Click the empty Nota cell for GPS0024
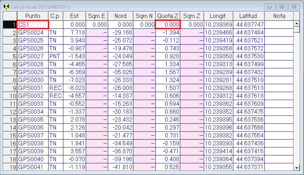Image resolution: width=304 pixels, height=175 pixels. coord(279,33)
